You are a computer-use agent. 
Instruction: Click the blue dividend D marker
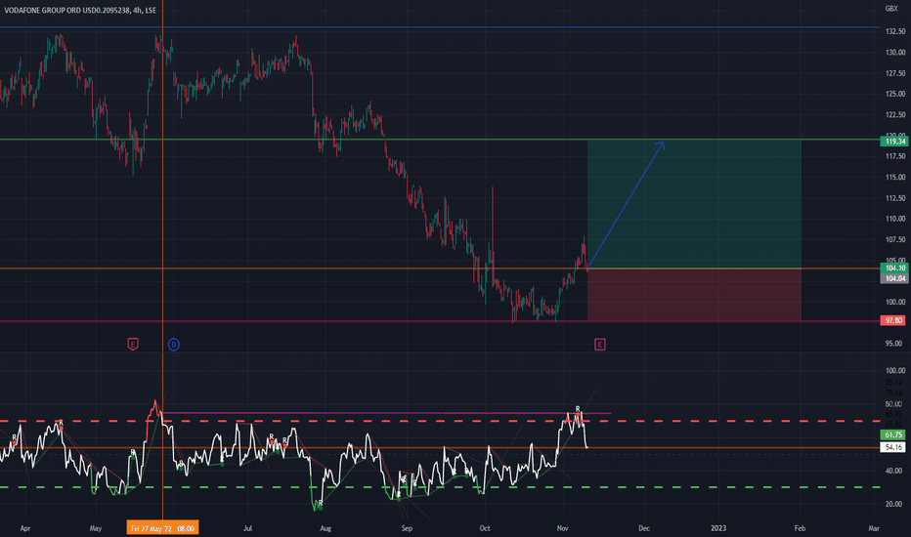coord(174,345)
